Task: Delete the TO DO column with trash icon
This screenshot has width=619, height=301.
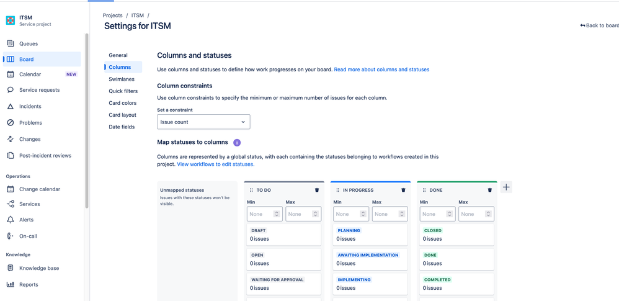Action: (316, 190)
